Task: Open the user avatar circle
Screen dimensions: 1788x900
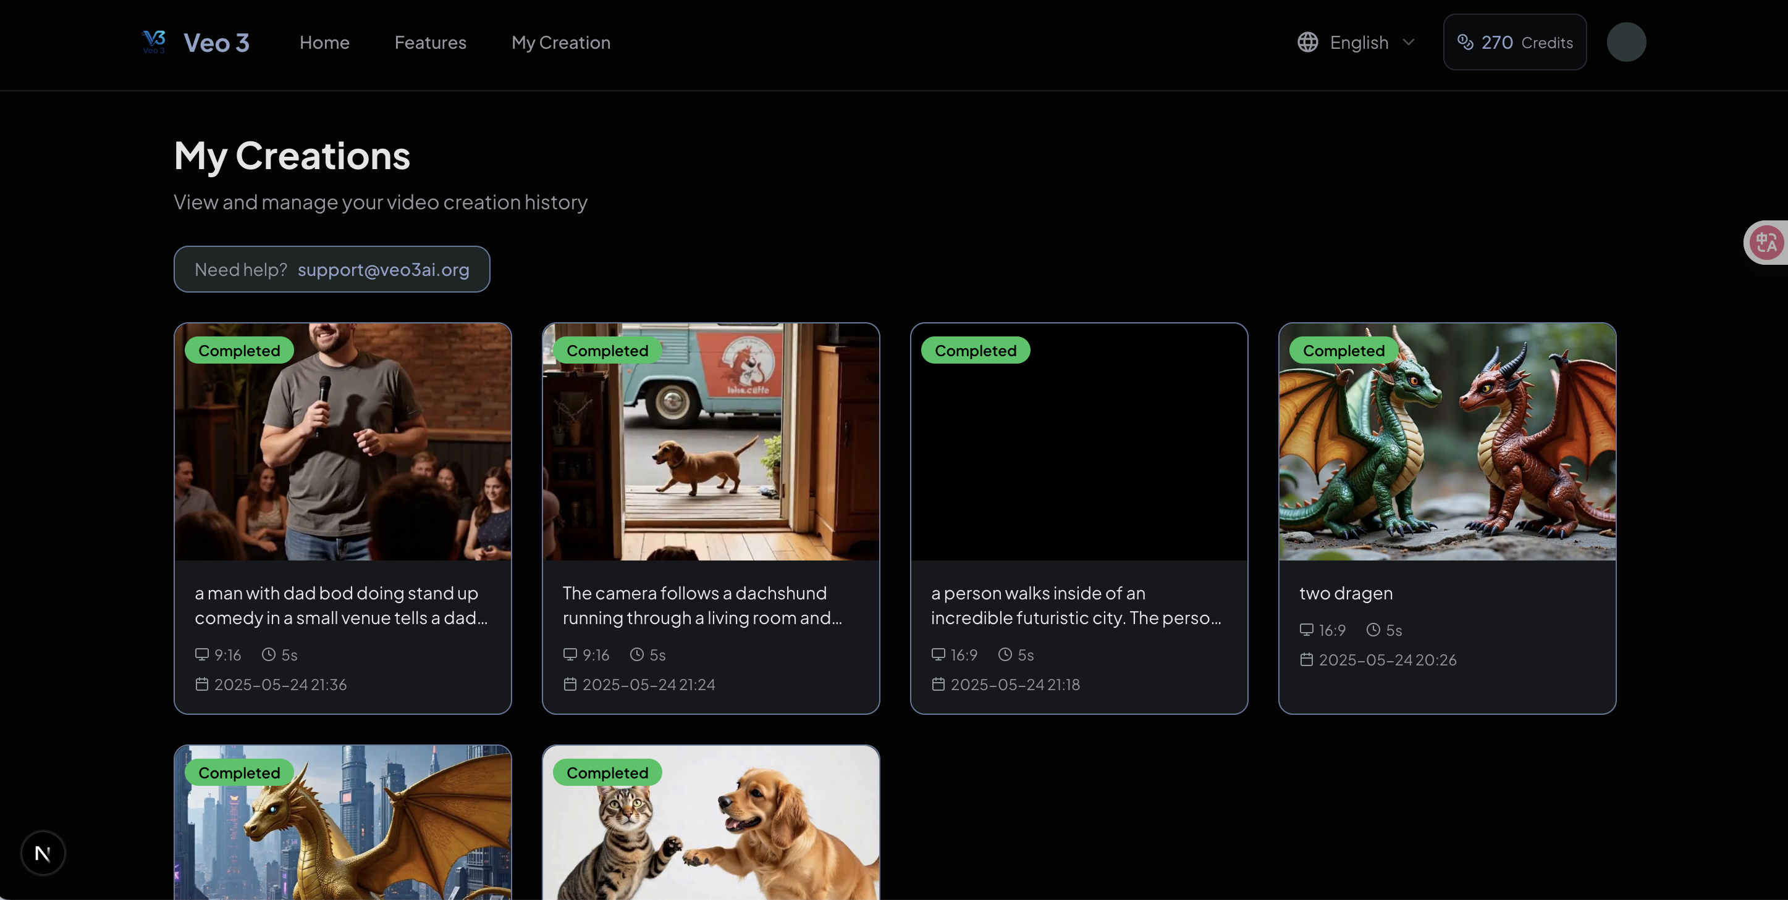Action: click(x=1626, y=43)
